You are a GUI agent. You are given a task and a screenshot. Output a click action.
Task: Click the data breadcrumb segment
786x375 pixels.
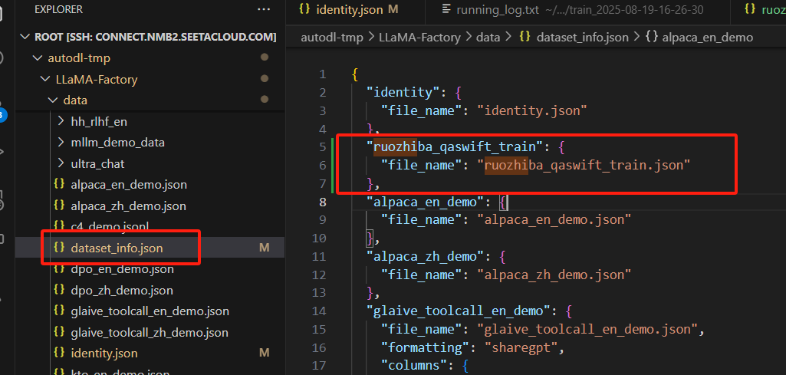point(488,38)
